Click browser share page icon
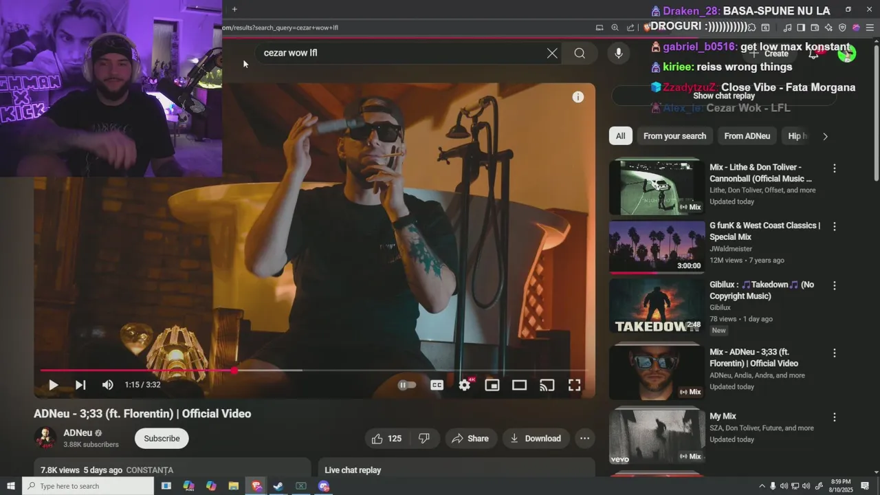This screenshot has width=880, height=495. 630,27
